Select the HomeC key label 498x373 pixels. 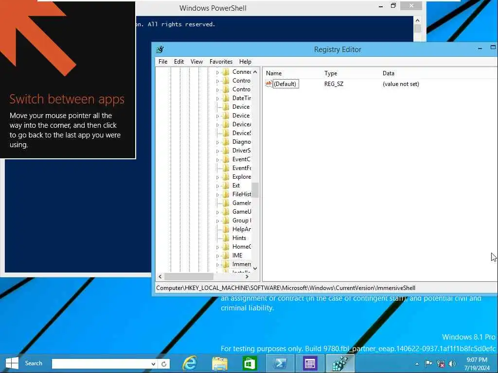(242, 246)
